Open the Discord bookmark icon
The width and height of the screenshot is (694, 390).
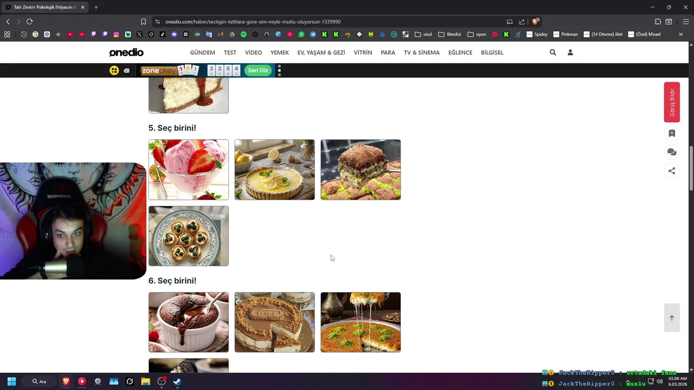point(174,34)
